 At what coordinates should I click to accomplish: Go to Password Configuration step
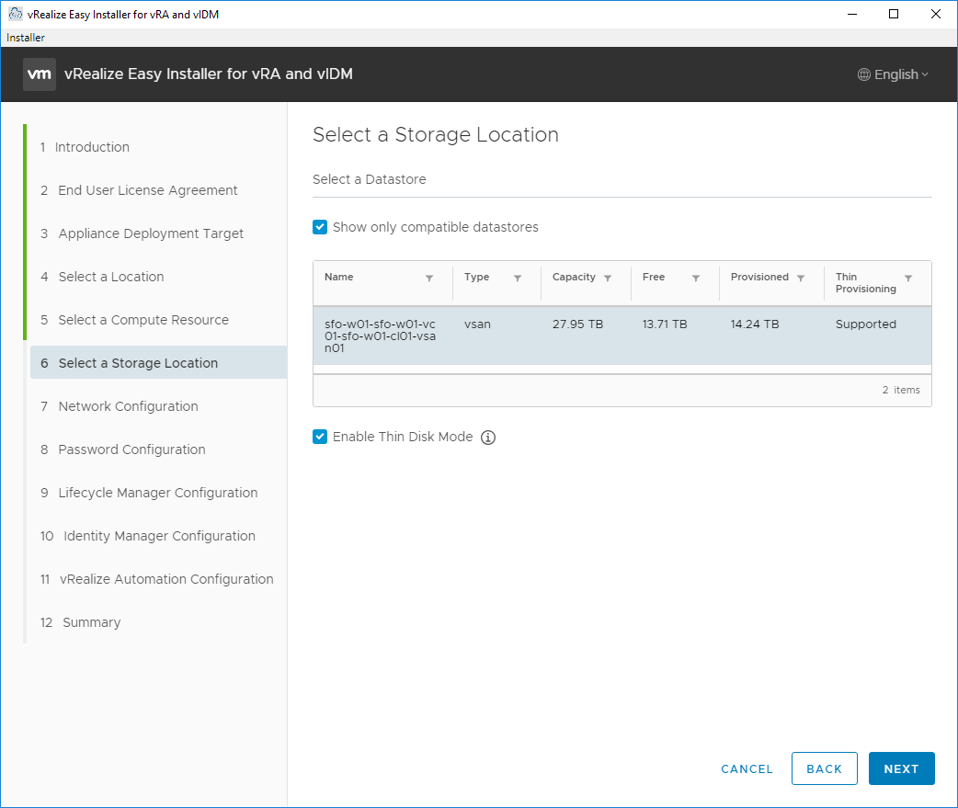[x=123, y=450]
